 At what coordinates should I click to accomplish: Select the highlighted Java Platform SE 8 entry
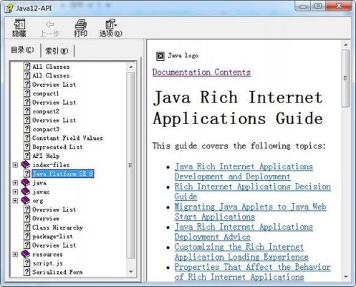63,174
